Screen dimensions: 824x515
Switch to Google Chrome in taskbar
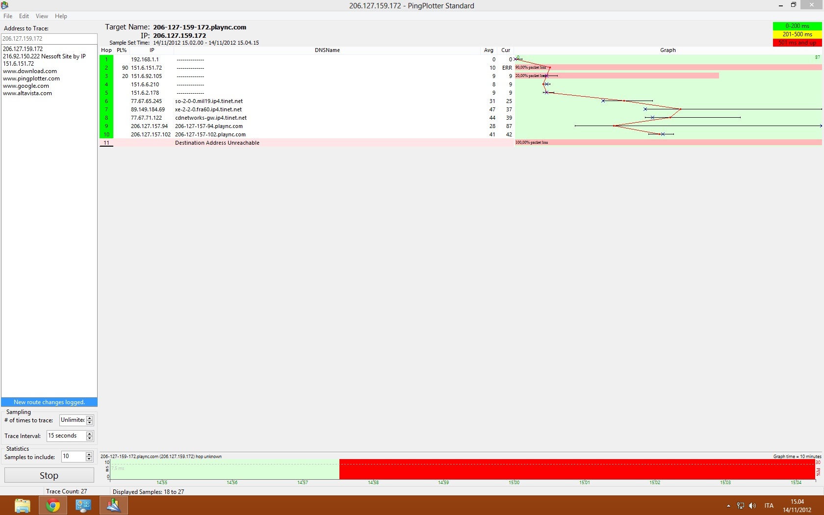(53, 505)
